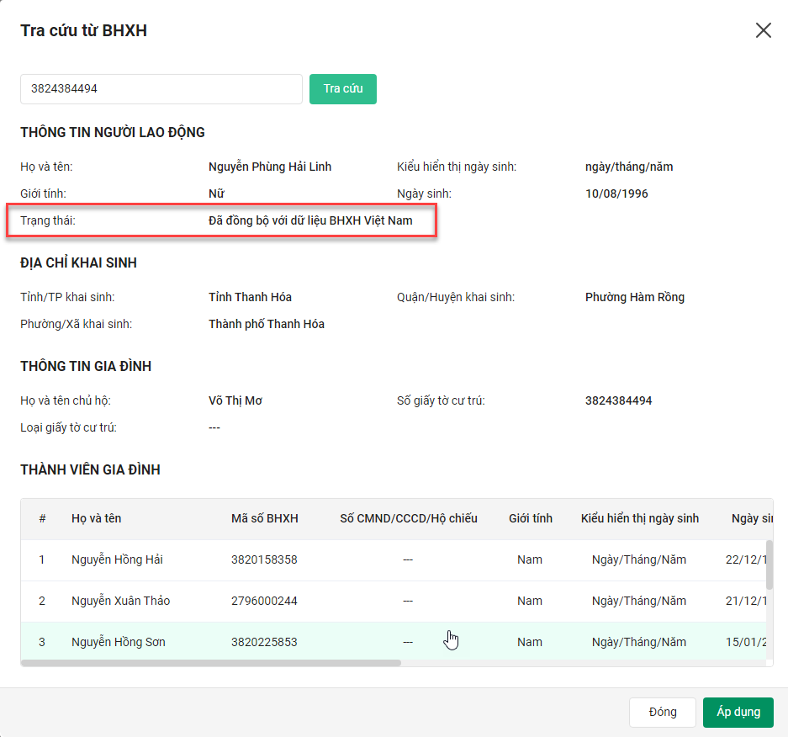
Task: Click the residence document number 3824384494
Action: coord(618,400)
